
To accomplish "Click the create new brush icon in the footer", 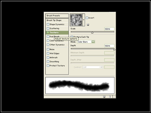I will (x=104, y=97).
